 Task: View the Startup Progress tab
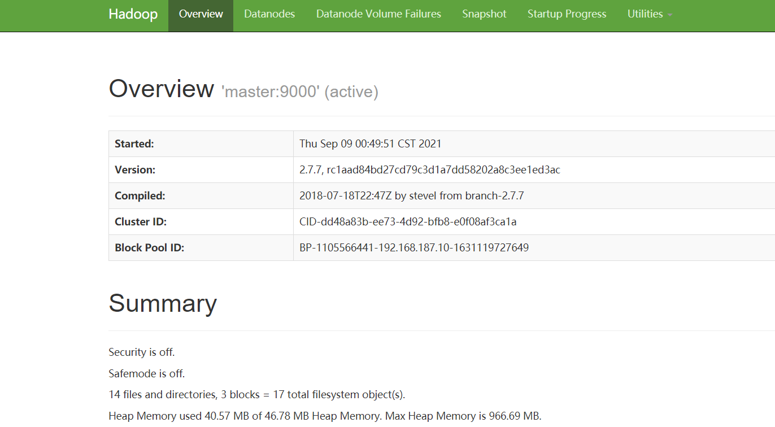click(x=567, y=14)
